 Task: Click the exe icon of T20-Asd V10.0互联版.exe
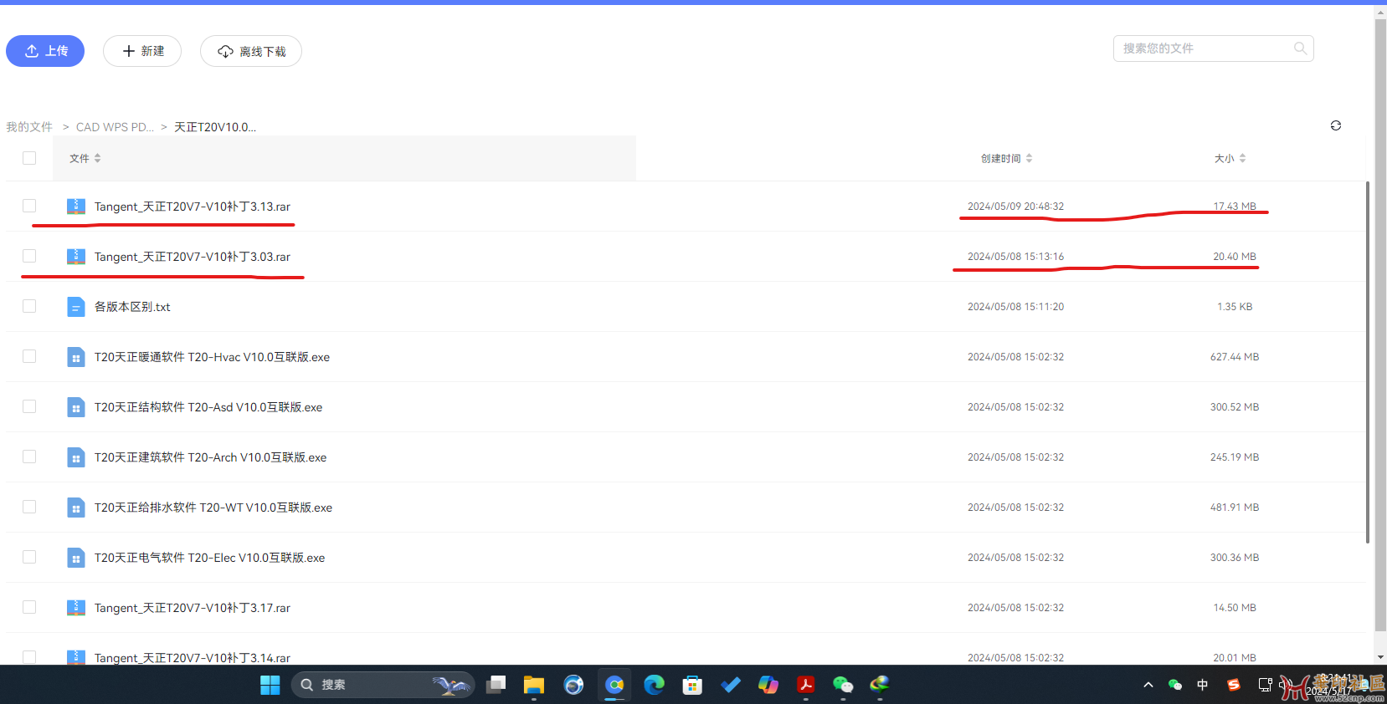tap(76, 407)
